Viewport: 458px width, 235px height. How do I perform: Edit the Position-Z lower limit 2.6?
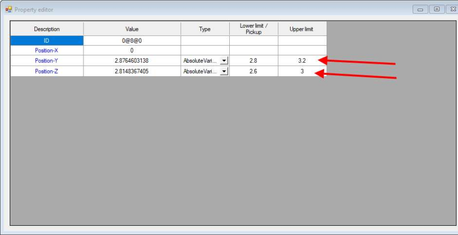[x=254, y=71]
